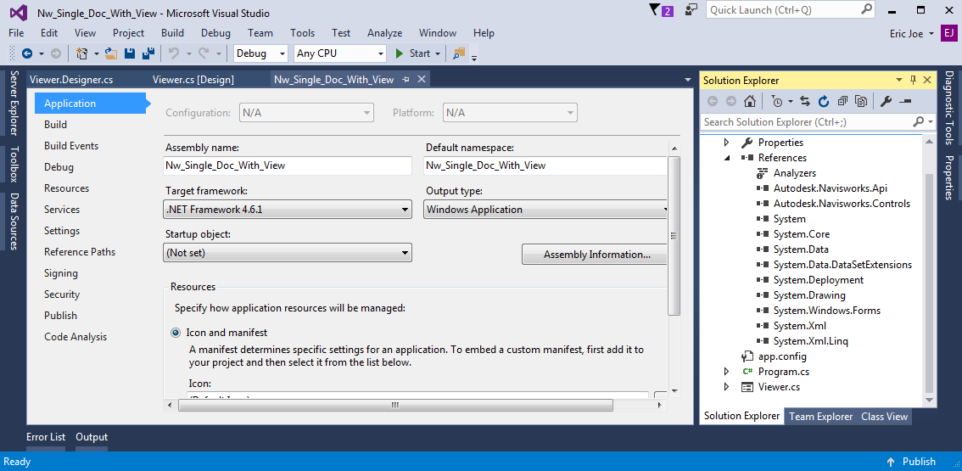962x471 pixels.
Task: Select the Build Events properties page
Action: 71,146
